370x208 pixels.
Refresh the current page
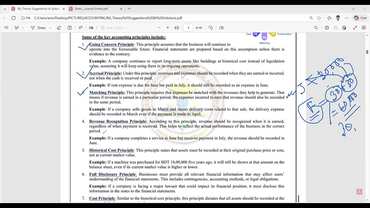14,18
